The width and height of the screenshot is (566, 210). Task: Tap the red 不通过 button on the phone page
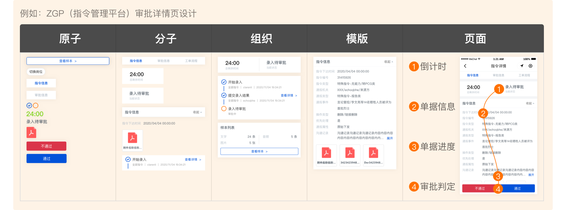click(x=479, y=189)
